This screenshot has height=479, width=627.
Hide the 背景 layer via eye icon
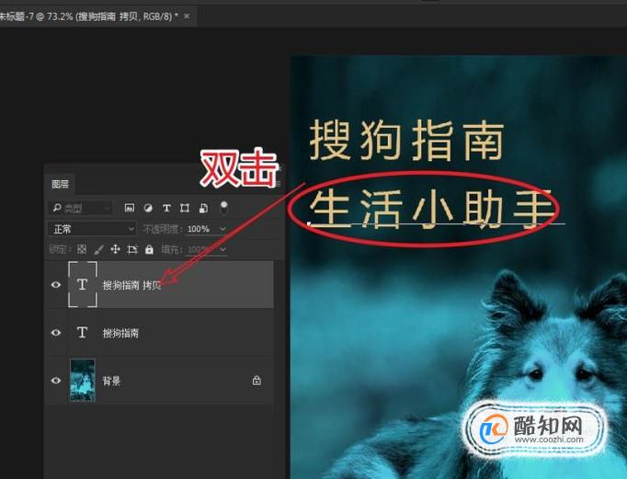click(56, 381)
